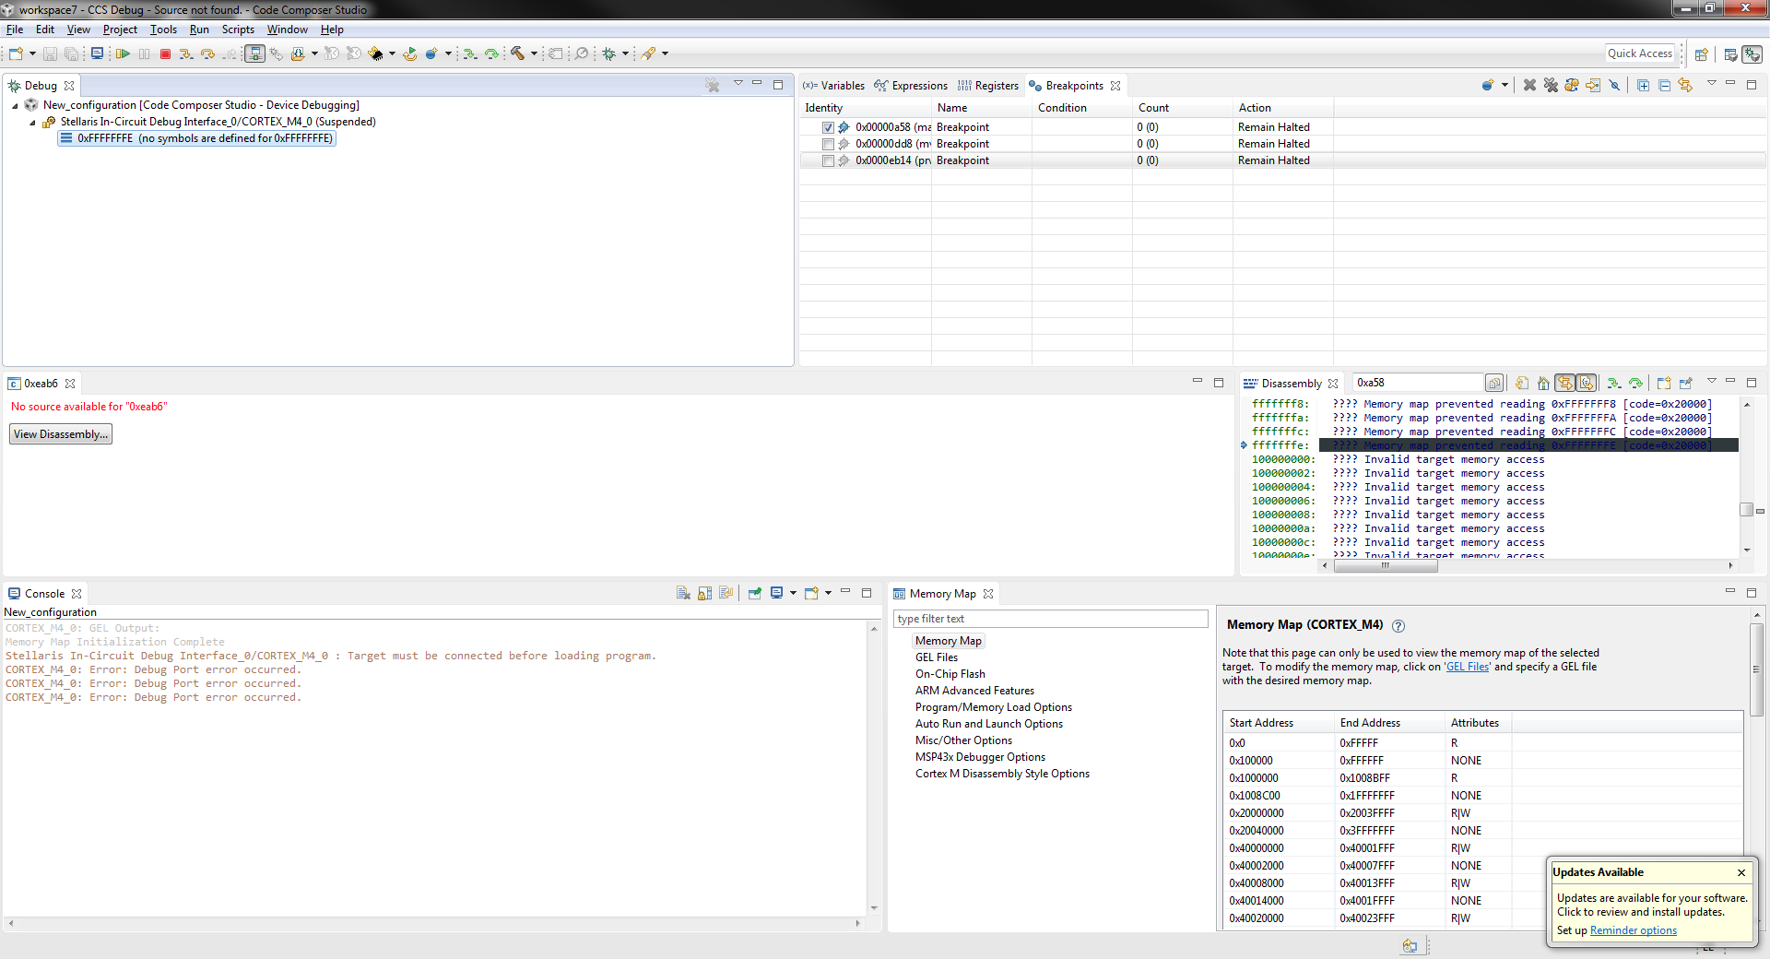Enable the 0x0000eb14 breakpoint checkbox
Screen dimensions: 1770x959
pos(828,160)
